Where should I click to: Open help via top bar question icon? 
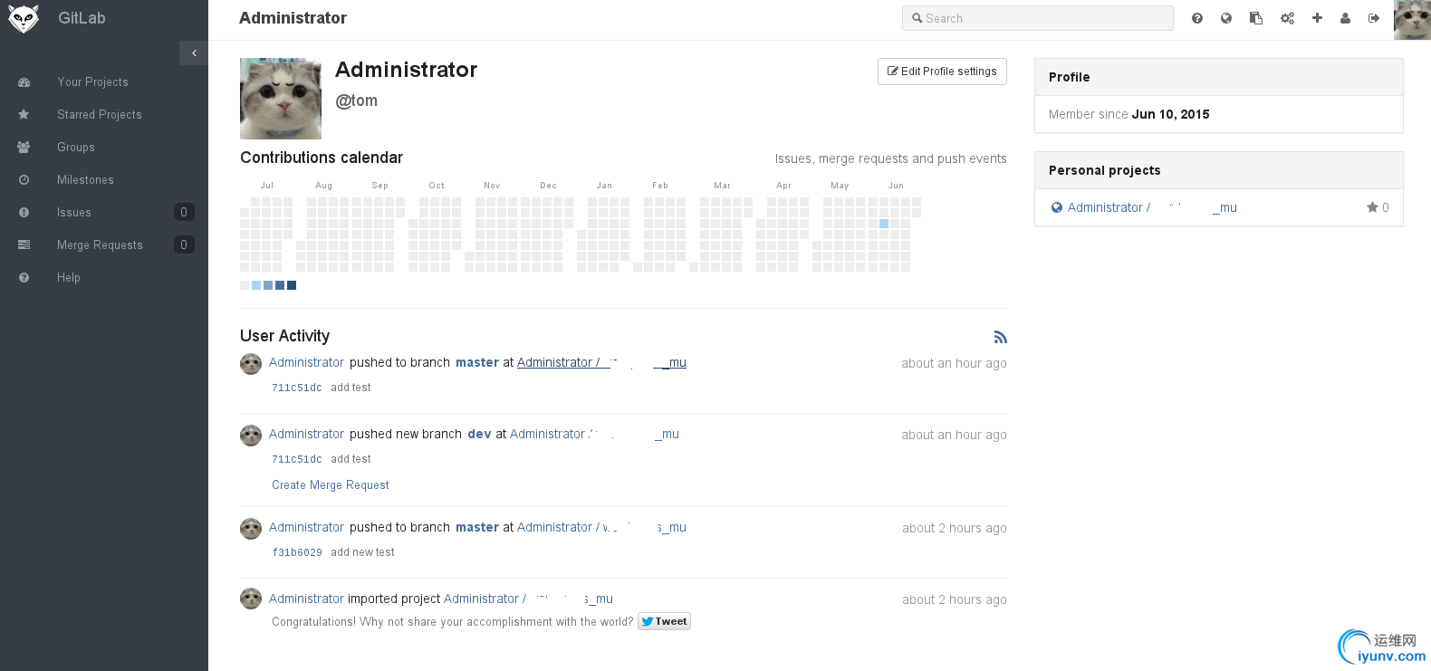click(x=1197, y=18)
